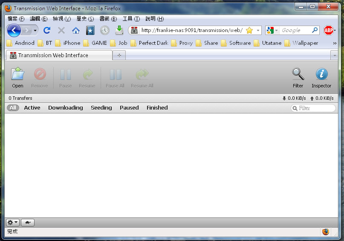344x241 pixels.
Task: Click the Adblock Plus ABP icon
Action: [x=328, y=30]
